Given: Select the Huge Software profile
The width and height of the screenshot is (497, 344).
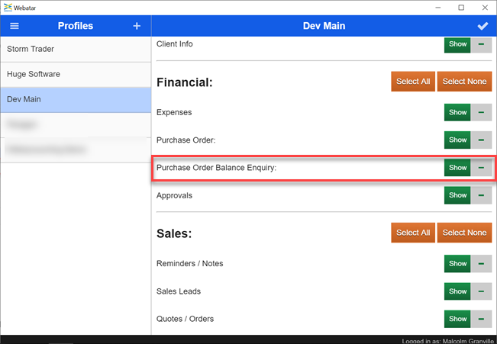Looking at the screenshot, I should [76, 75].
